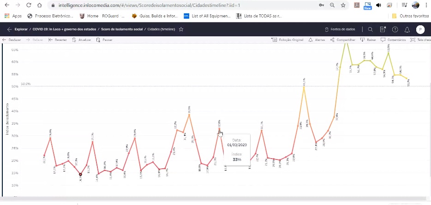Click the saved password key icon

(x=321, y=5)
